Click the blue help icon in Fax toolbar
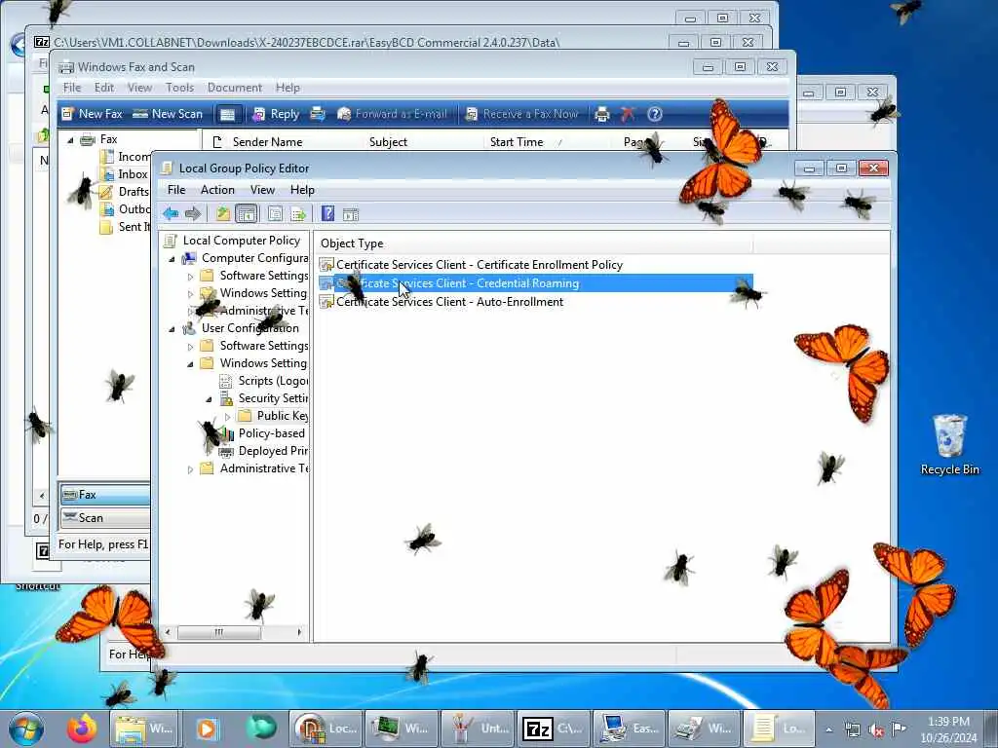Screen dimensions: 998x748 [655, 114]
